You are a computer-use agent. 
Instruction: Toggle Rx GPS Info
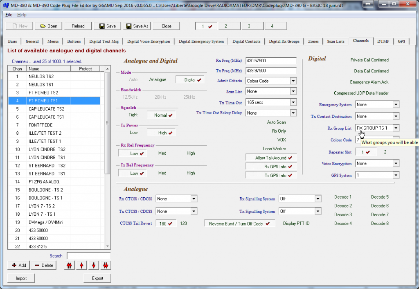tap(271, 167)
